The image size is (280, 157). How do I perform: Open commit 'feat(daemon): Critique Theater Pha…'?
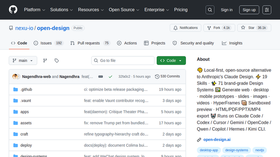point(116,112)
